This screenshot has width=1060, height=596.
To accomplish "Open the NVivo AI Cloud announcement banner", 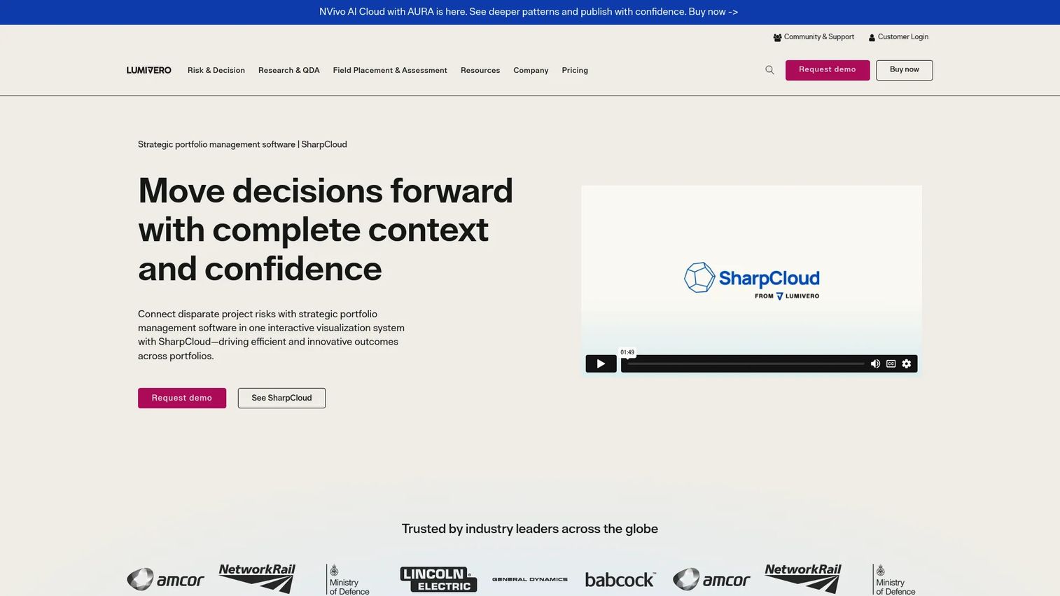I will click(529, 12).
